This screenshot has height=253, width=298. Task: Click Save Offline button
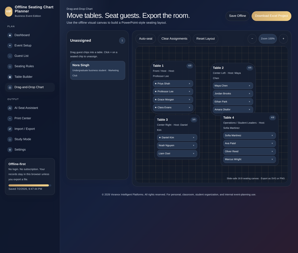[x=237, y=16]
